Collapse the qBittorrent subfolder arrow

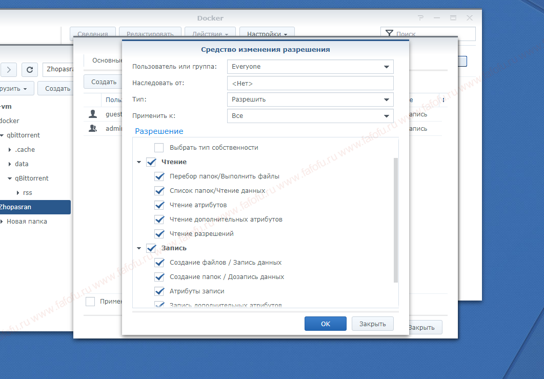coord(10,178)
